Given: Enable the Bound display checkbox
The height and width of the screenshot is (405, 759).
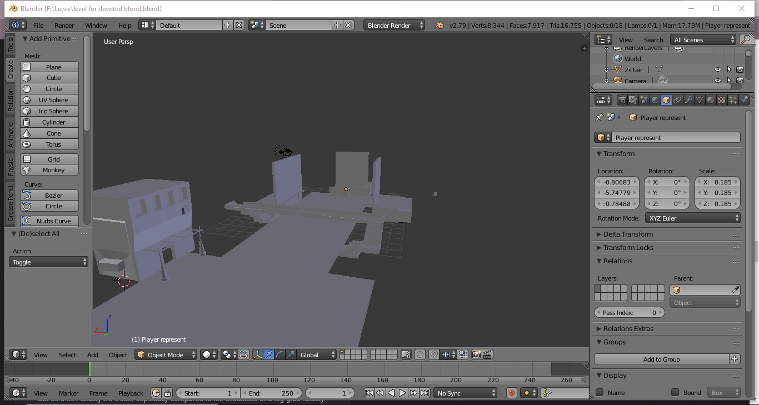Looking at the screenshot, I should coord(675,392).
